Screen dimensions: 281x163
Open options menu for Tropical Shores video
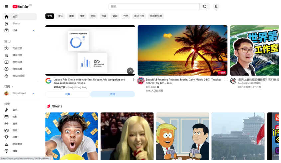click(x=226, y=80)
